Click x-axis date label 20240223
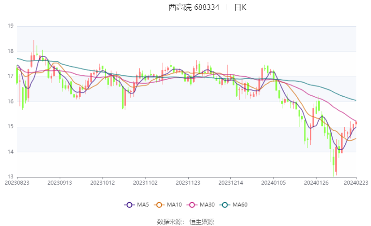 [x=356, y=183]
